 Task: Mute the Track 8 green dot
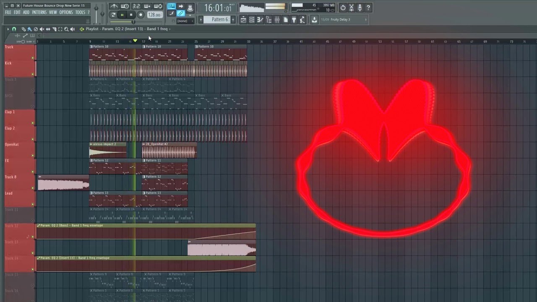[32, 188]
